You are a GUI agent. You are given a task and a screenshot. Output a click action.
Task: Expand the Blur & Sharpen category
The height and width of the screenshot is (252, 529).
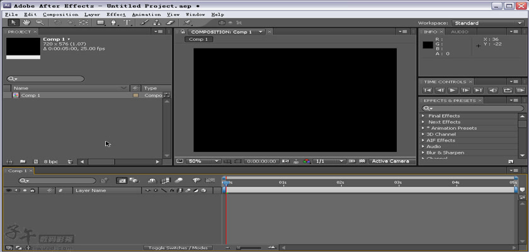pos(423,152)
